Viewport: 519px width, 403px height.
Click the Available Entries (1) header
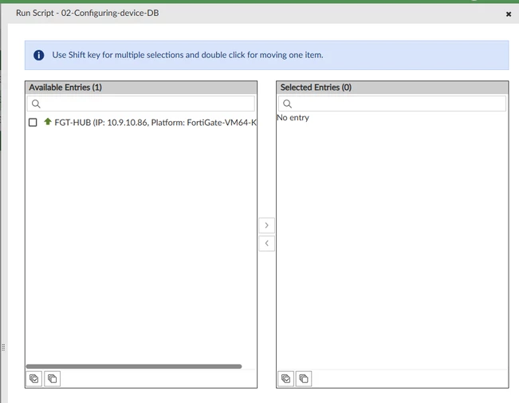141,88
